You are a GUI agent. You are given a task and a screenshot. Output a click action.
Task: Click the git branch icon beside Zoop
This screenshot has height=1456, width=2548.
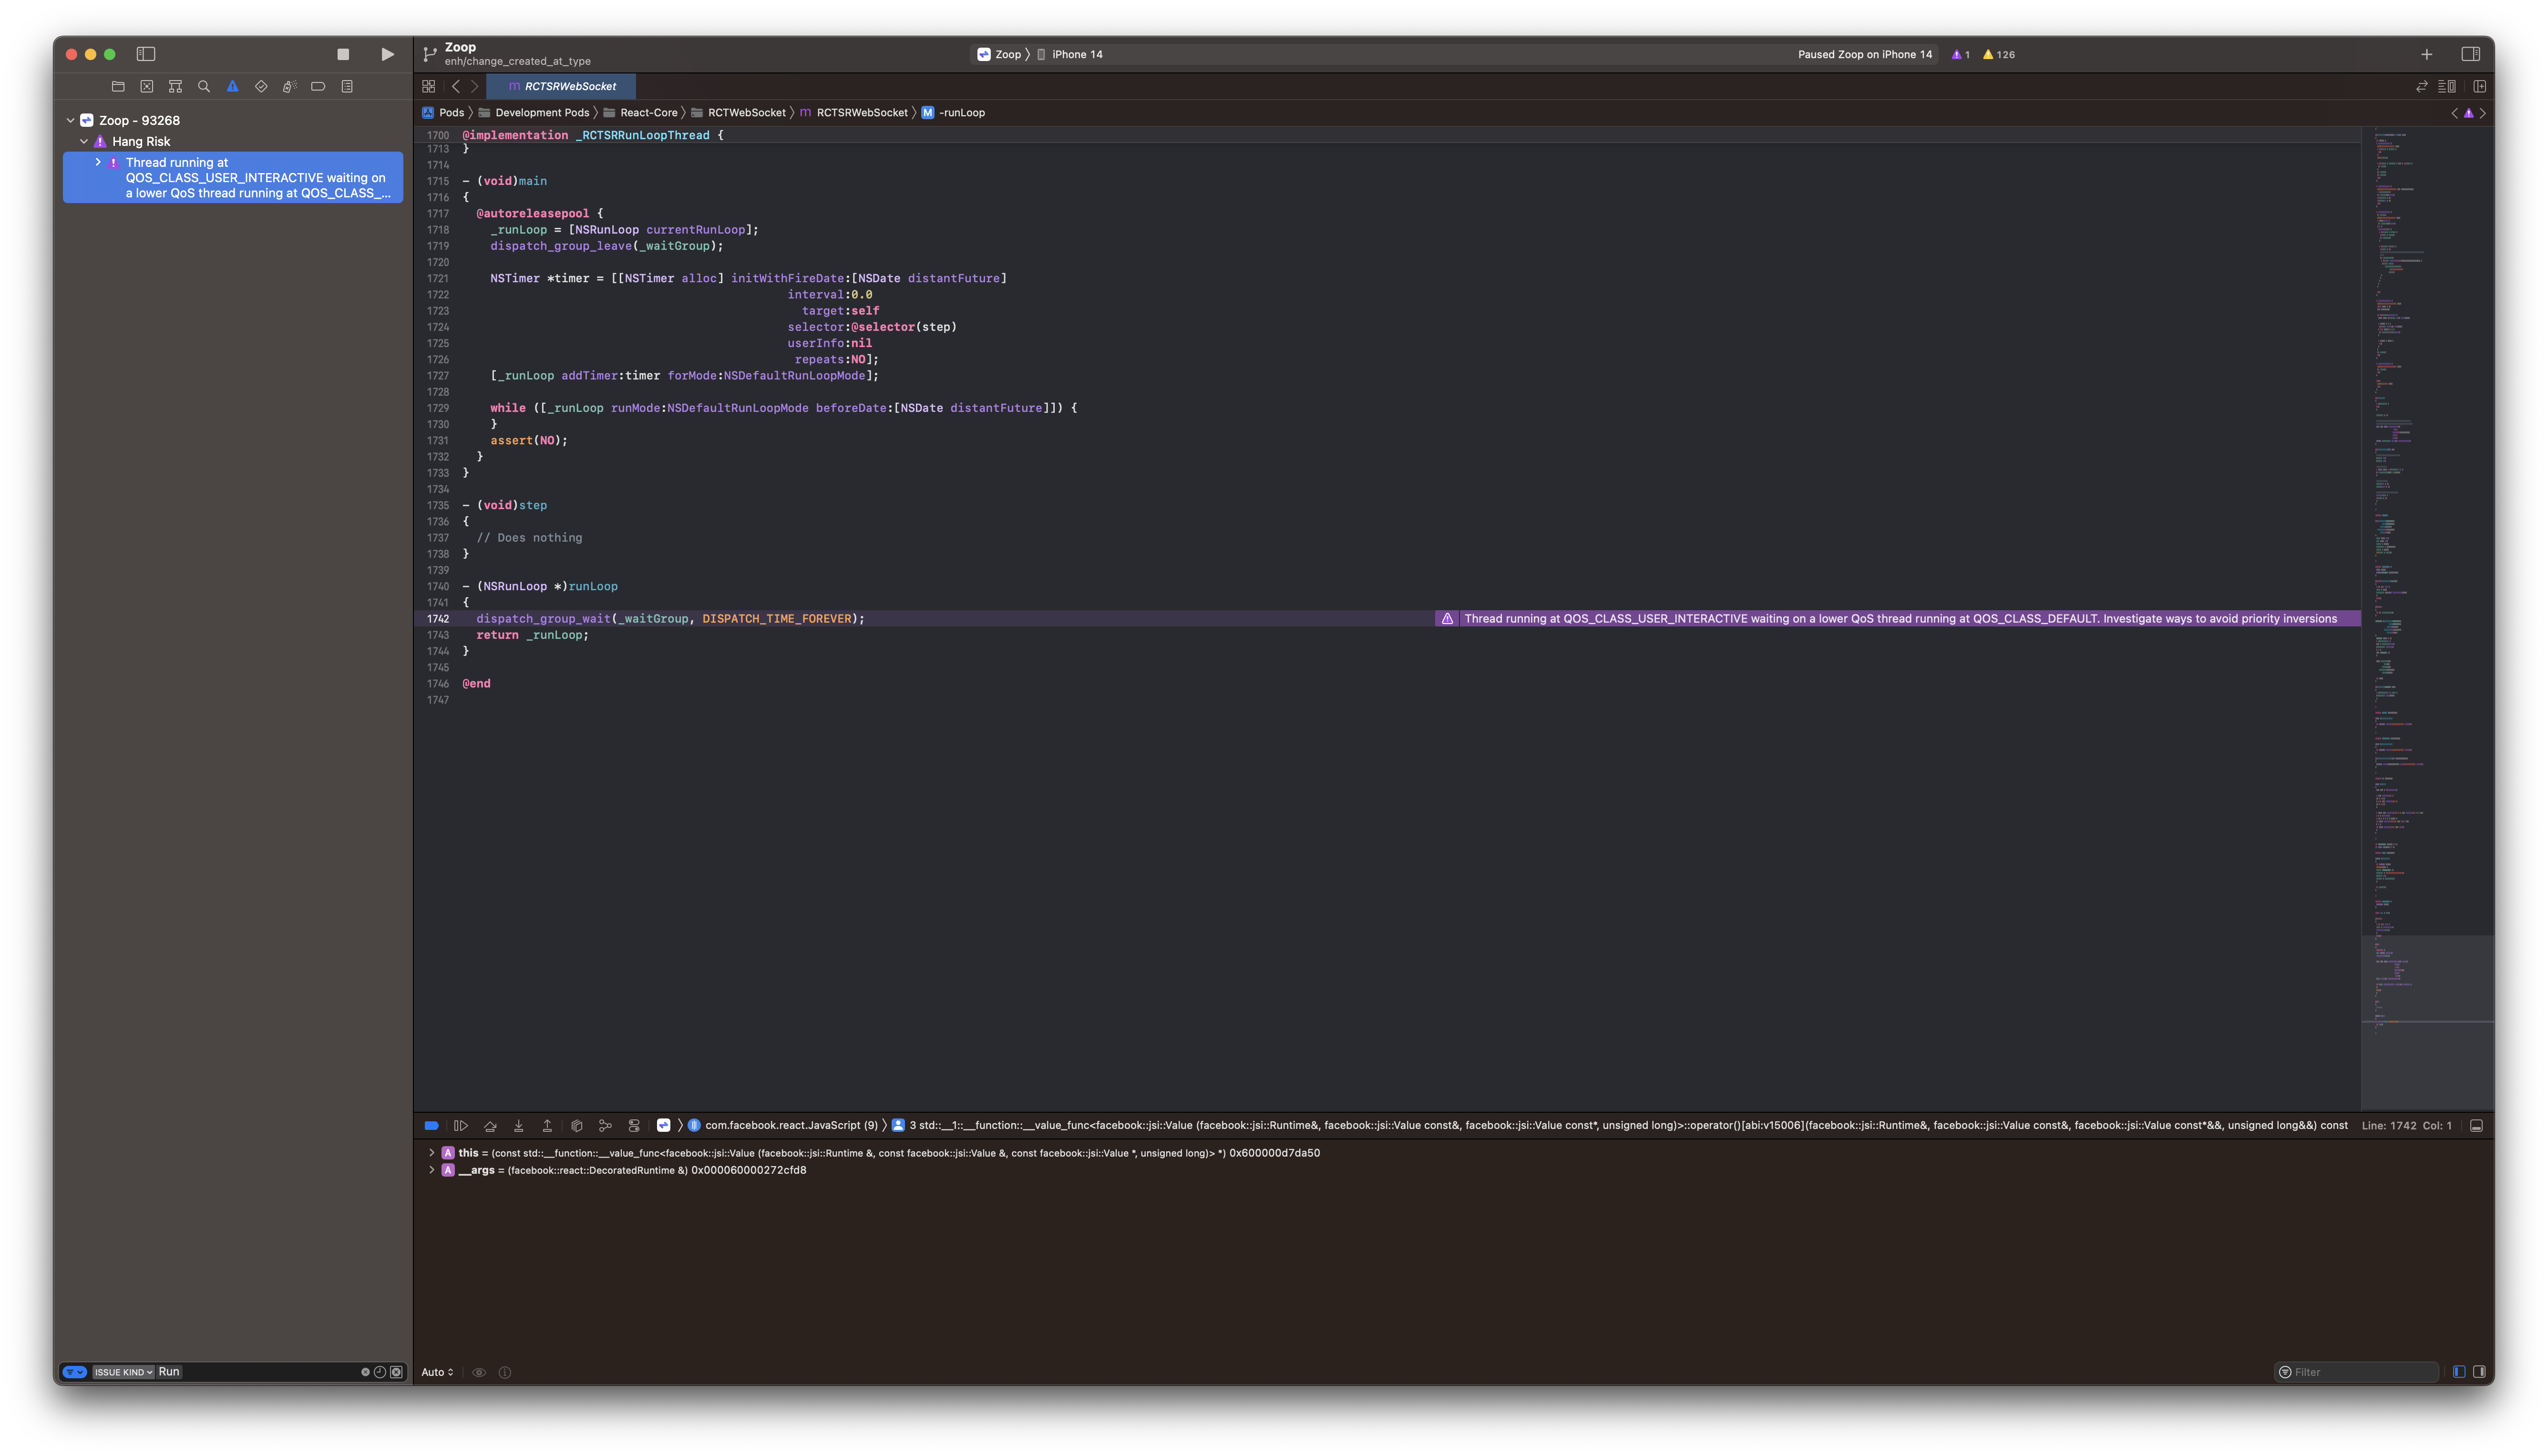430,54
